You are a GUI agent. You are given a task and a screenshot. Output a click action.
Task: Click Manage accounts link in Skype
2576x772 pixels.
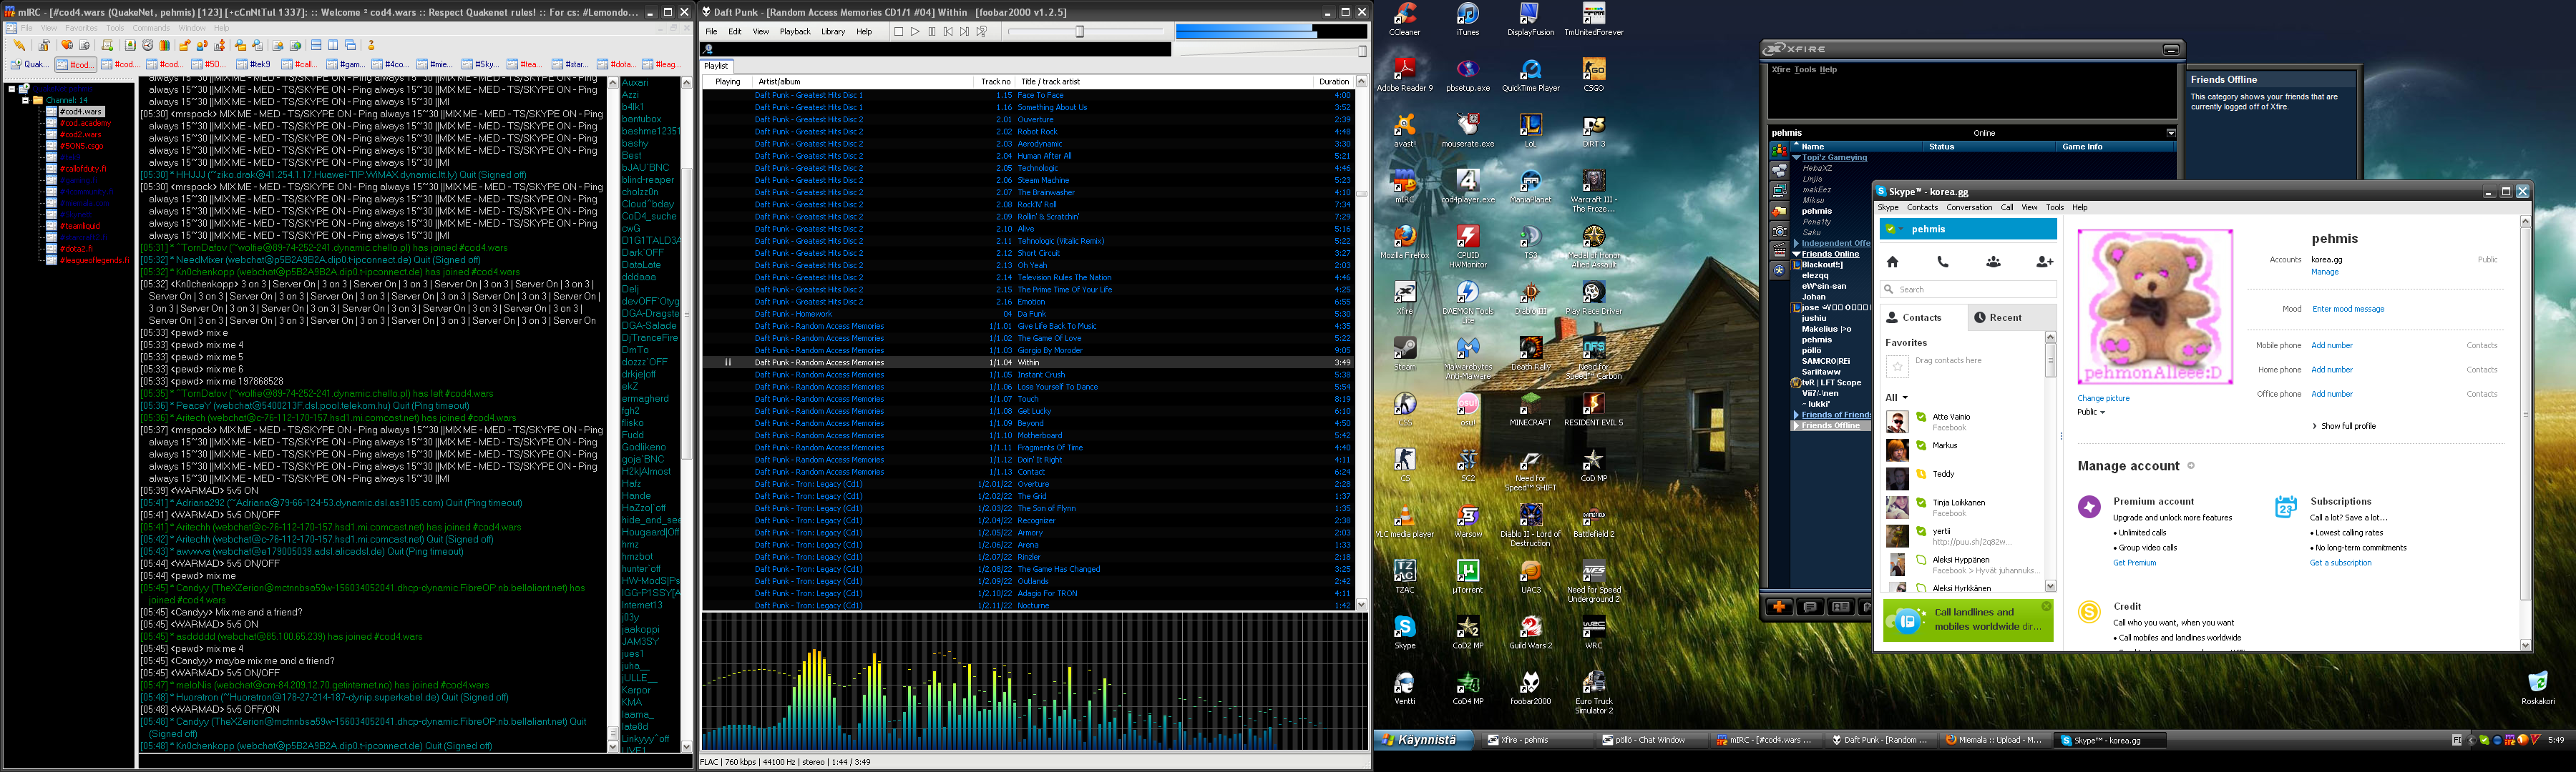point(2324,272)
